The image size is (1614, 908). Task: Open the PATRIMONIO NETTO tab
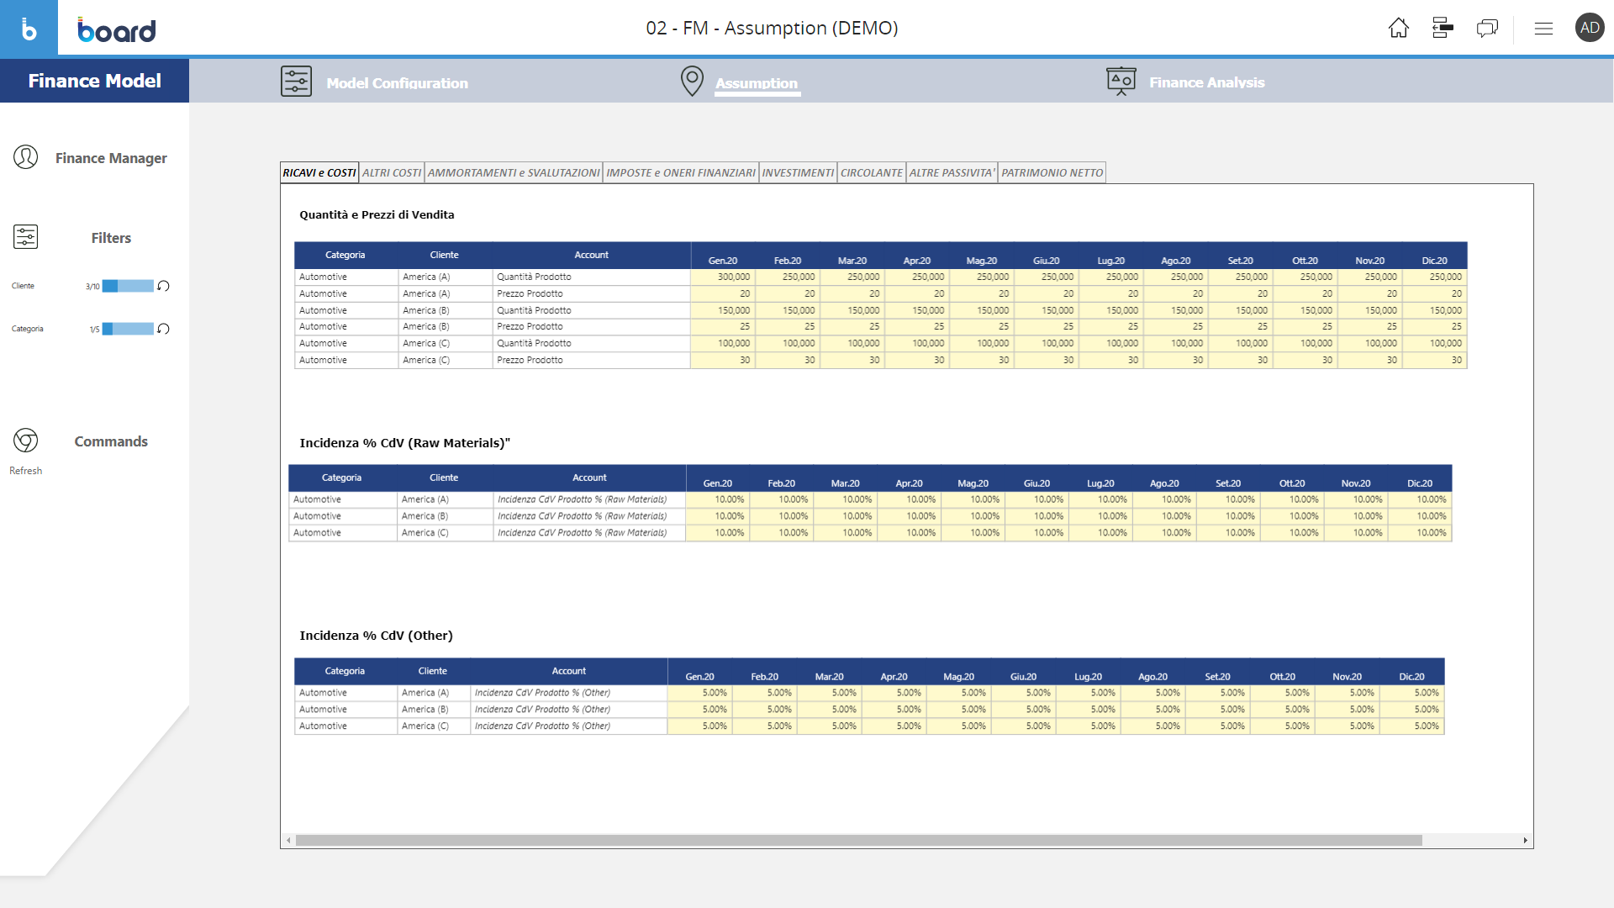click(1052, 172)
